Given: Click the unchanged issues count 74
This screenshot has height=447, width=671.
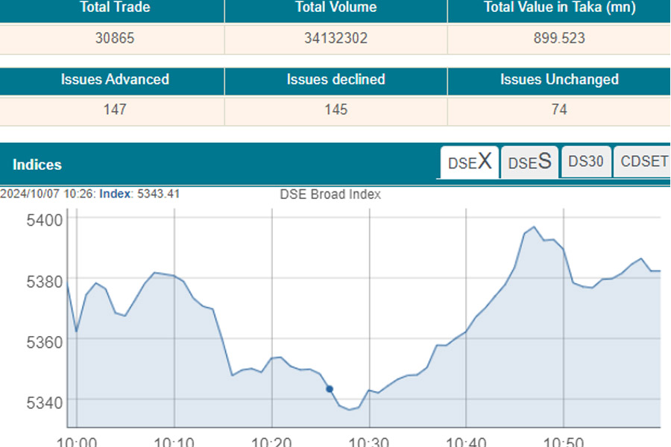Looking at the screenshot, I should click(x=559, y=110).
